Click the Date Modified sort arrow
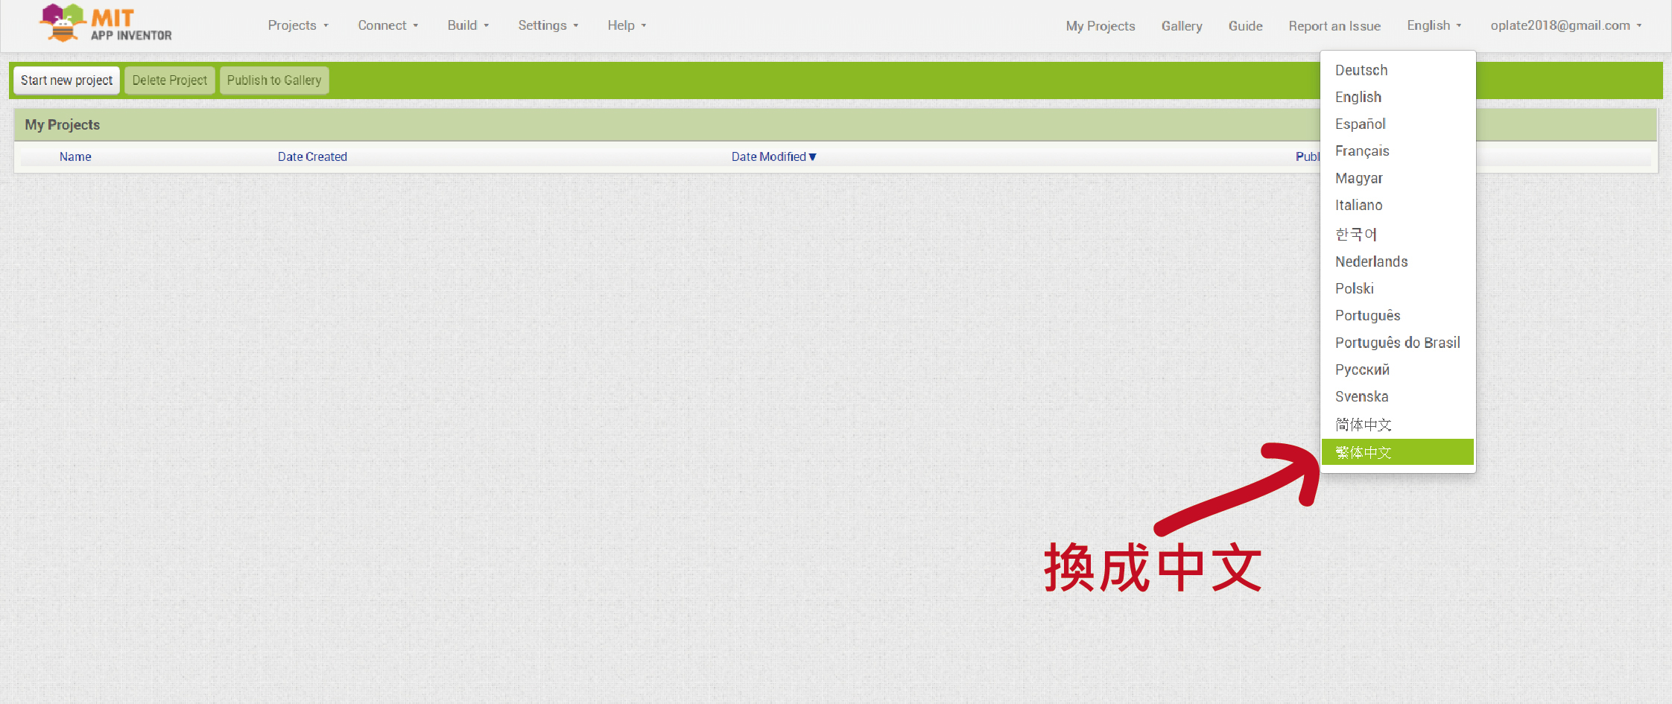The width and height of the screenshot is (1672, 704). tap(813, 156)
